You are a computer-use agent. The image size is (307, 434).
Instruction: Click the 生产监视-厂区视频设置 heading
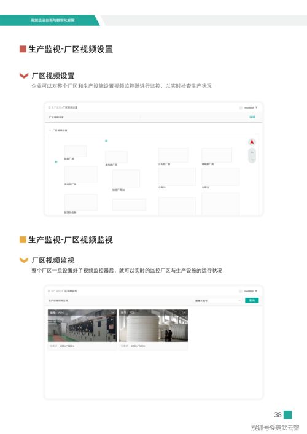[x=71, y=49]
